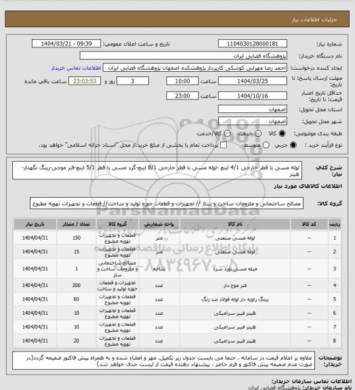The height and width of the screenshot is (390, 355).
Task: Toggle the اسناد خزانه اسلامی payment checkbox
Action: click(224, 145)
